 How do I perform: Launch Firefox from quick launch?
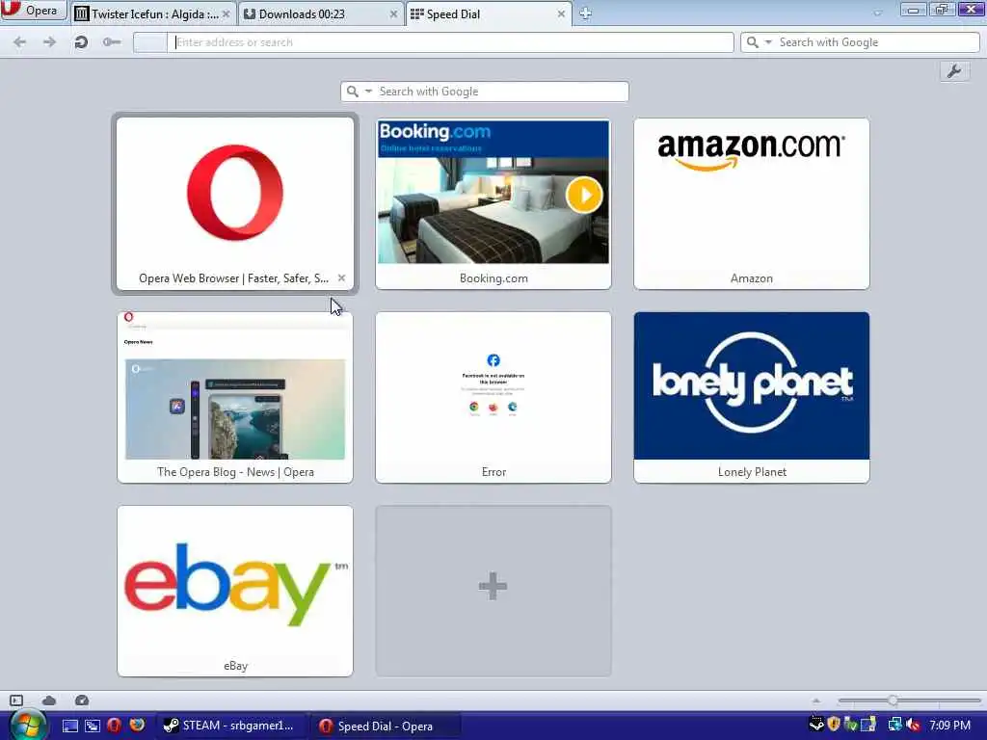point(137,726)
